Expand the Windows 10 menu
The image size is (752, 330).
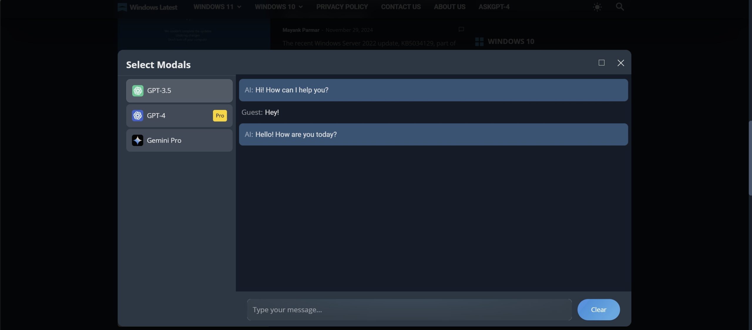click(278, 7)
